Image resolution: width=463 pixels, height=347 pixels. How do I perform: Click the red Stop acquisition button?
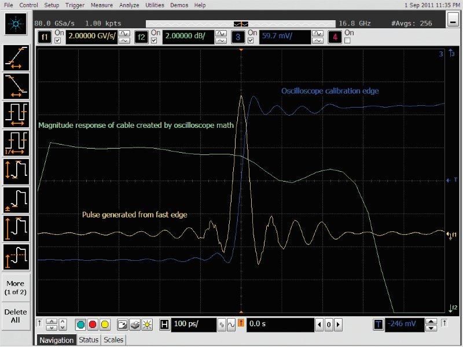tap(92, 324)
